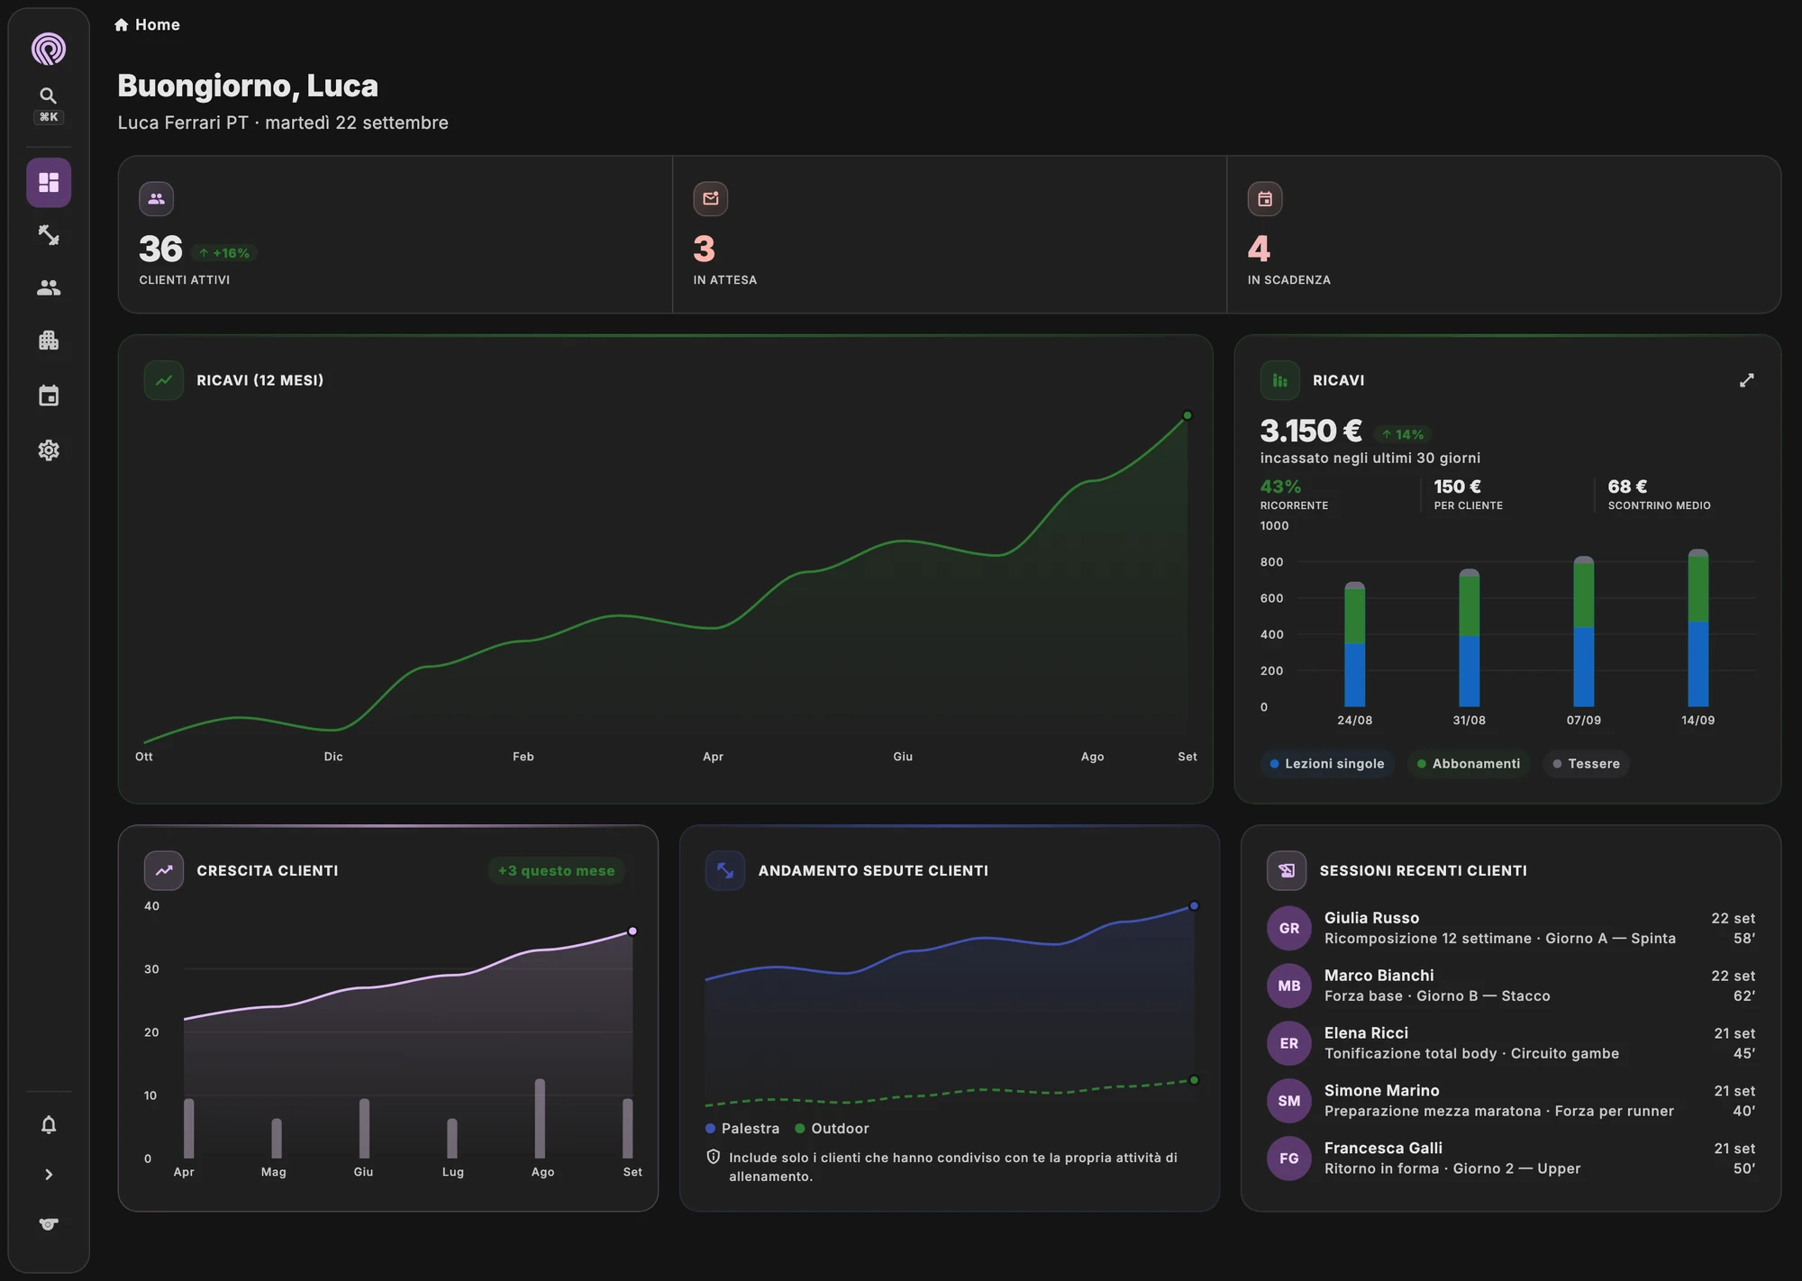Screen dimensions: 1802x1281
Task: Click the 24/08 revenue bar
Action: click(1355, 644)
